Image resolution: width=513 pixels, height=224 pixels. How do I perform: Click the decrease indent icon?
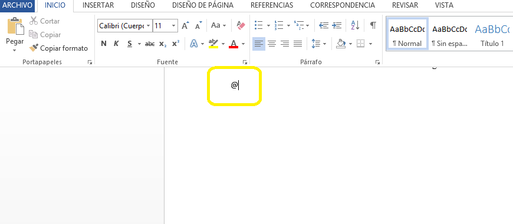click(x=324, y=25)
